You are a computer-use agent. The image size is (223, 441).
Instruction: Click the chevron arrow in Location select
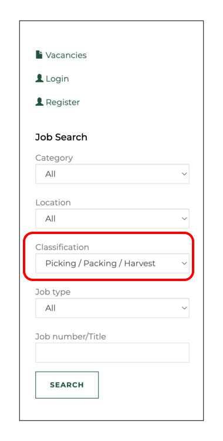(184, 219)
